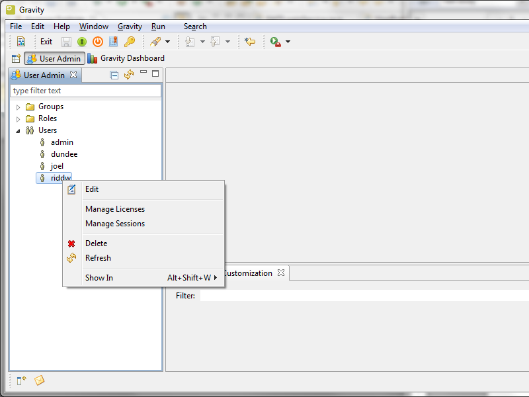Click the Open Perspective icon
This screenshot has width=529, height=397.
(16, 58)
